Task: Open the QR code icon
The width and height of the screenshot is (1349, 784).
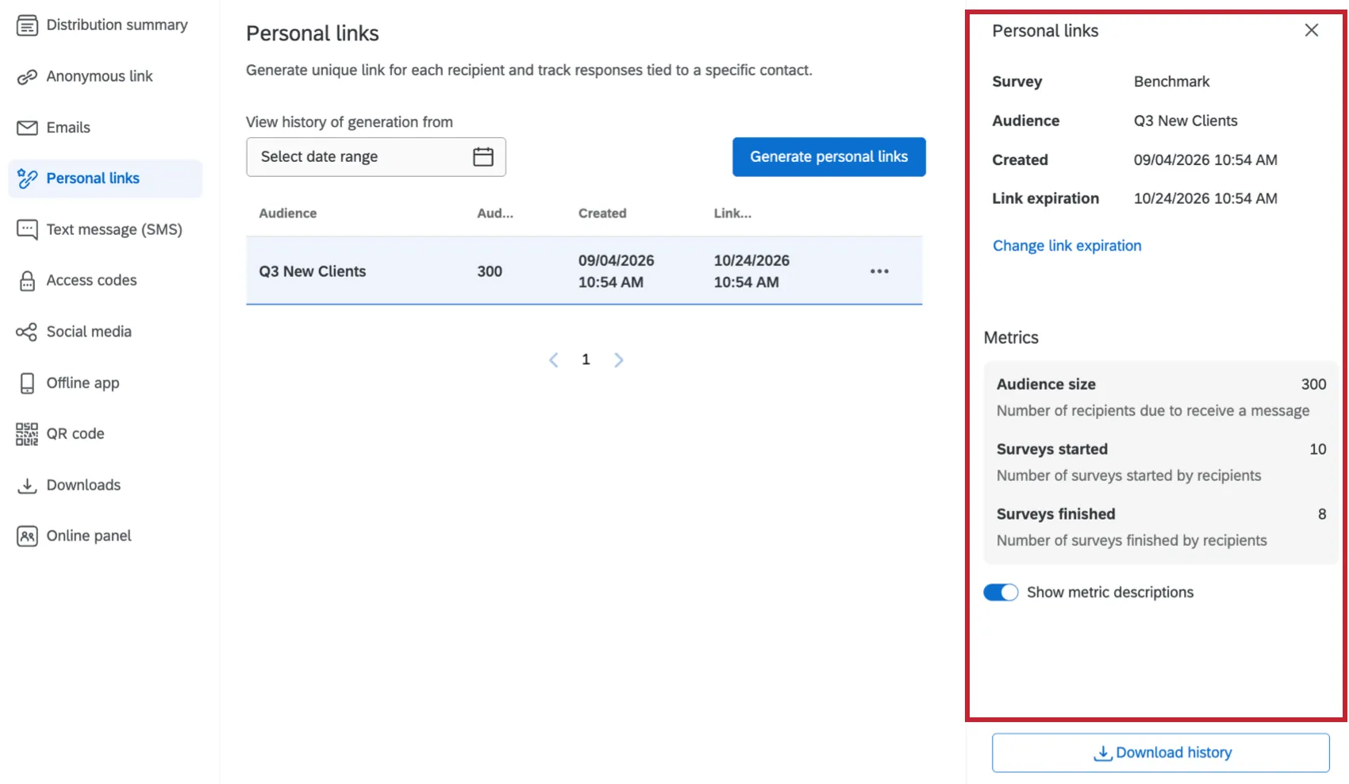Action: [x=27, y=434]
